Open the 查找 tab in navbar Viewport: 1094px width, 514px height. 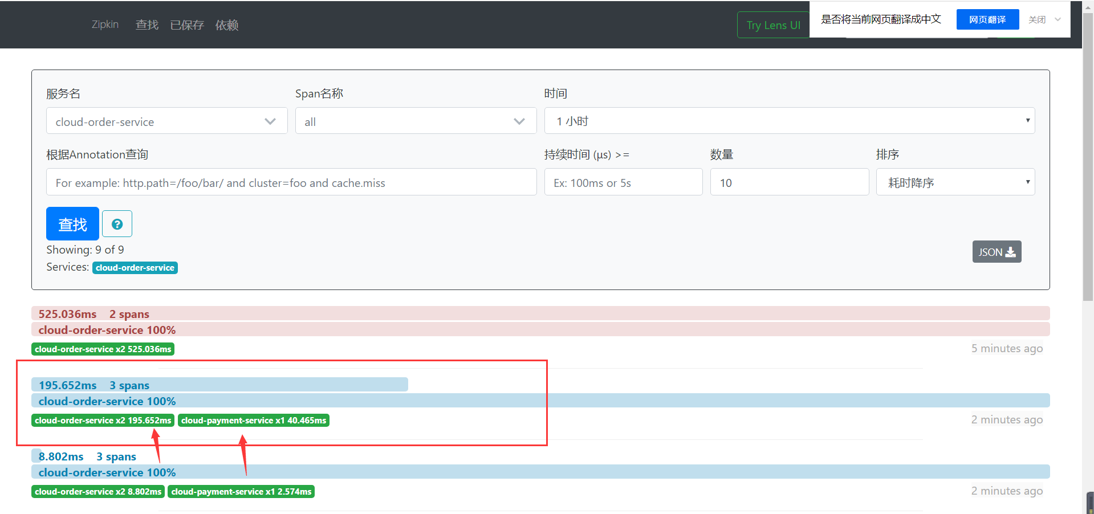[x=147, y=25]
